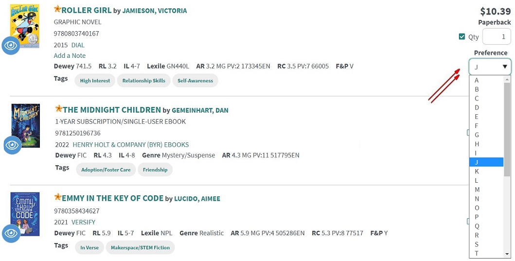Click the Makerspace/STEM Fiction tag

[x=140, y=247]
